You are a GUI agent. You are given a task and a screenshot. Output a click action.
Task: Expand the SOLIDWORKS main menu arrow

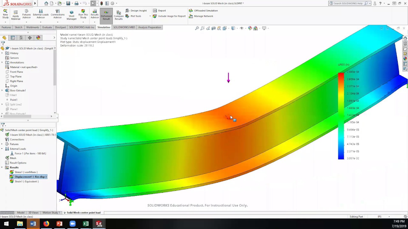click(35, 3)
